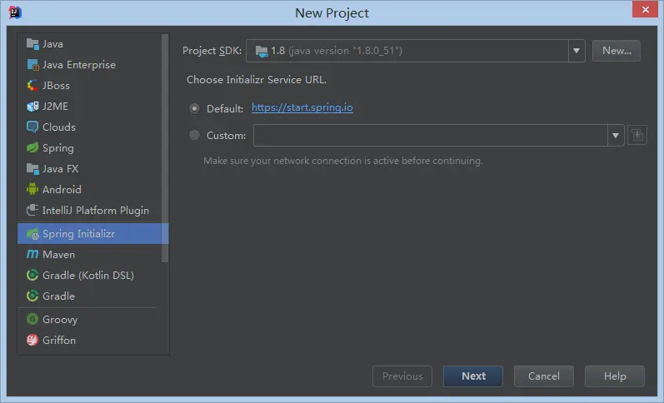Choose JBoss in the project list
The width and height of the screenshot is (664, 403).
89,85
